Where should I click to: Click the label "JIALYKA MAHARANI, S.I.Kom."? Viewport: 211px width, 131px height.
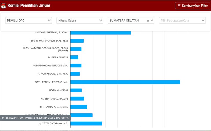tap(51, 33)
